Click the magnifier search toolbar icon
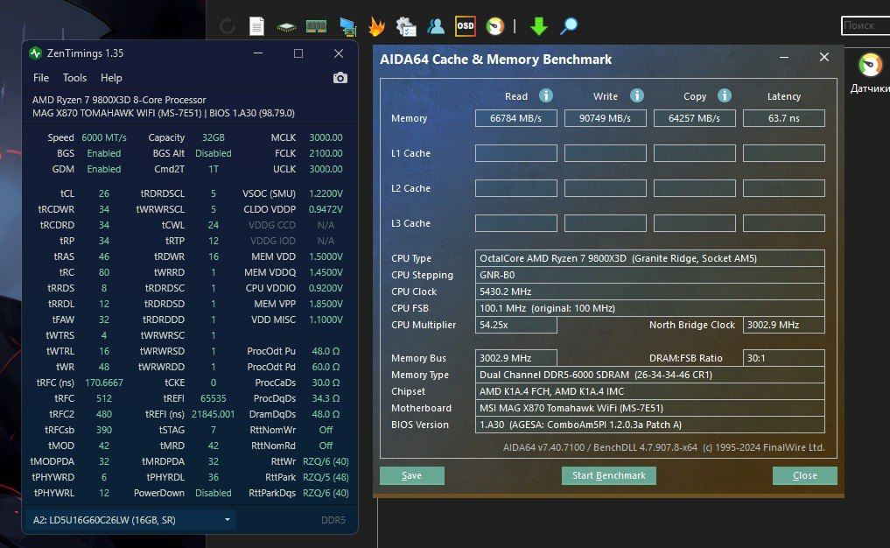 point(569,26)
